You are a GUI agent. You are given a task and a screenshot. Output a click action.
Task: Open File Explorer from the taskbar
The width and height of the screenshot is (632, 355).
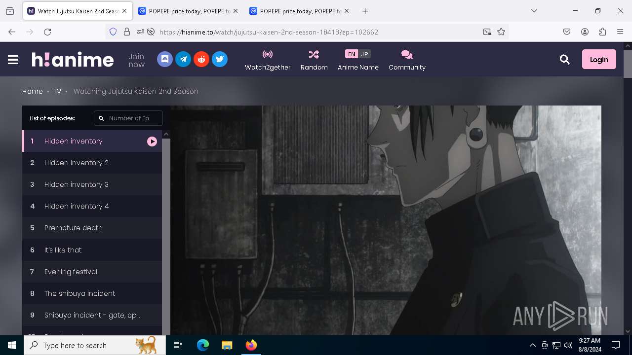[227, 345]
